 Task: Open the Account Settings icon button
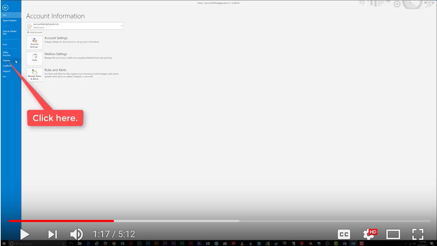35,42
